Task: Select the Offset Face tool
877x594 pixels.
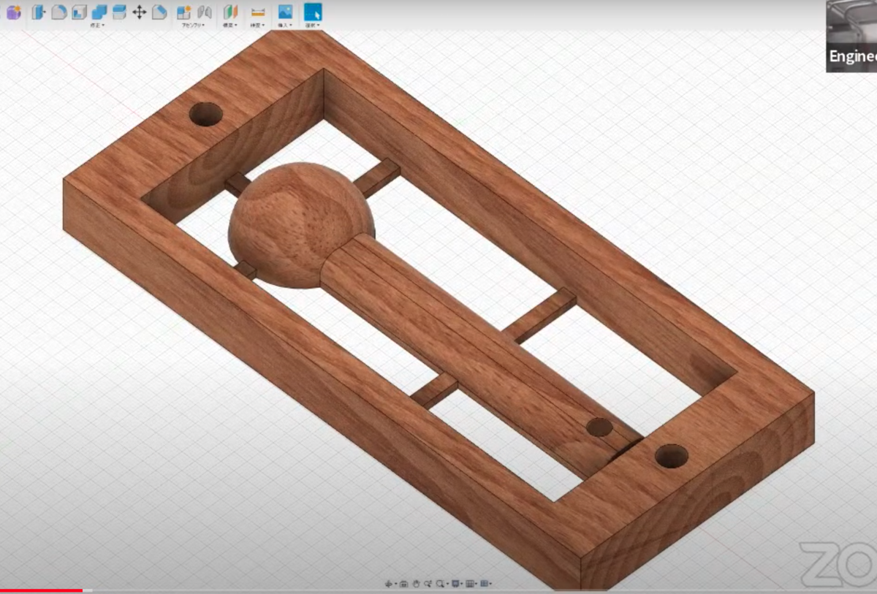Action: (119, 12)
